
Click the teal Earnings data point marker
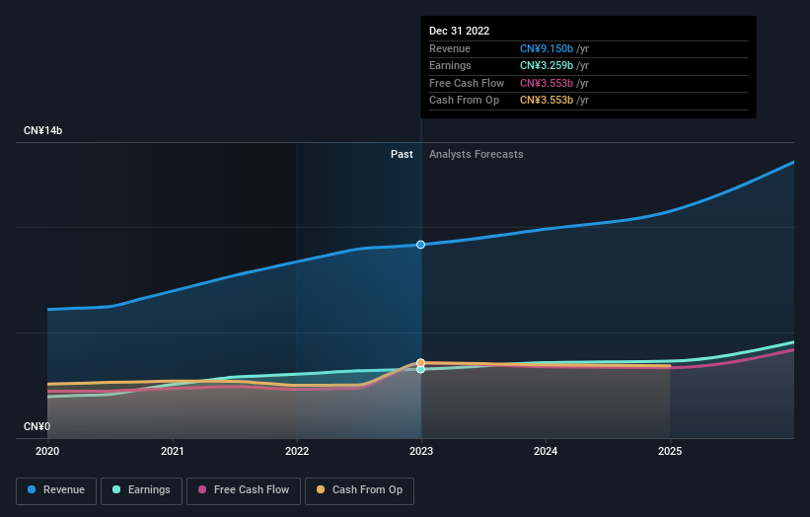coord(421,370)
